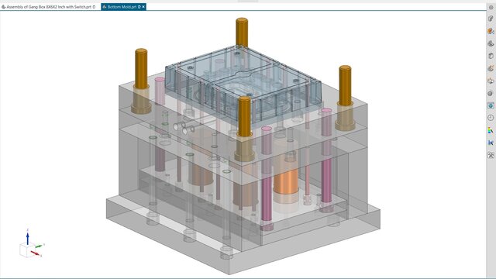This screenshot has height=279, width=496.
Task: Click the blue Z axis of view triad
Action: point(28,238)
